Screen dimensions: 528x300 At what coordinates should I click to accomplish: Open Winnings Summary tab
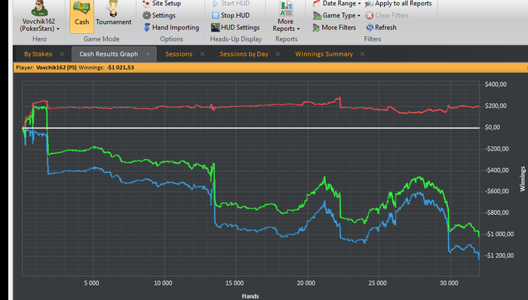point(324,54)
